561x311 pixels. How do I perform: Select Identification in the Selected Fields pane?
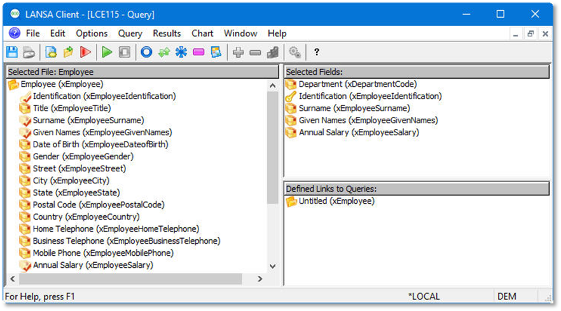pyautogui.click(x=364, y=96)
